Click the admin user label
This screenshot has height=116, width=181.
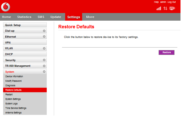[163, 2]
